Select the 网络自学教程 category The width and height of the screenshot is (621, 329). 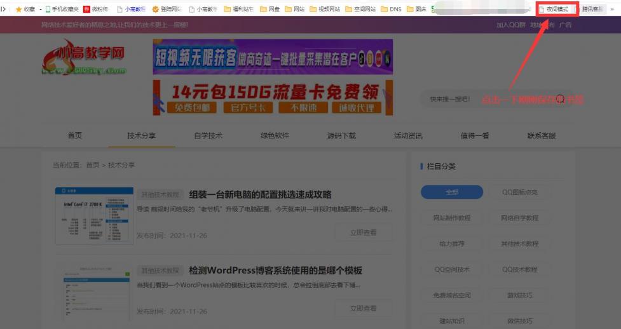519,218
